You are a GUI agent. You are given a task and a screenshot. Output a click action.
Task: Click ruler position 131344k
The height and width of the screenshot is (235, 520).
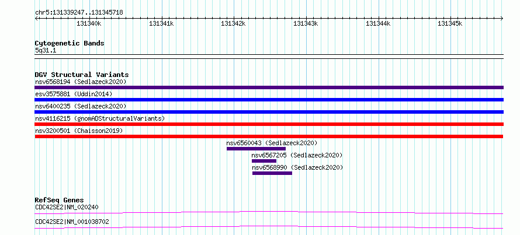pos(378,23)
